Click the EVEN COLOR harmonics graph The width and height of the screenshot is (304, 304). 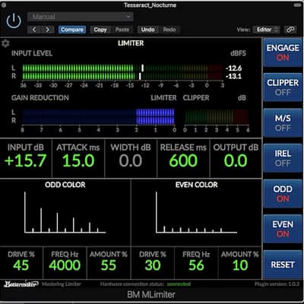197,213
